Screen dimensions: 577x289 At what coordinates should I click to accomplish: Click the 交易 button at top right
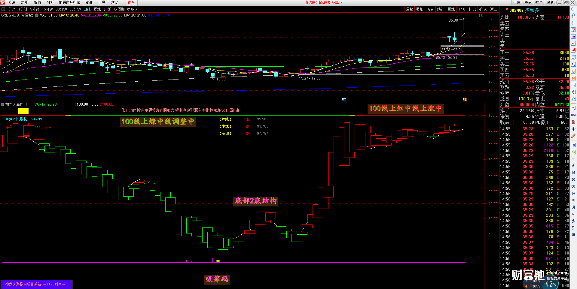coord(539,2)
